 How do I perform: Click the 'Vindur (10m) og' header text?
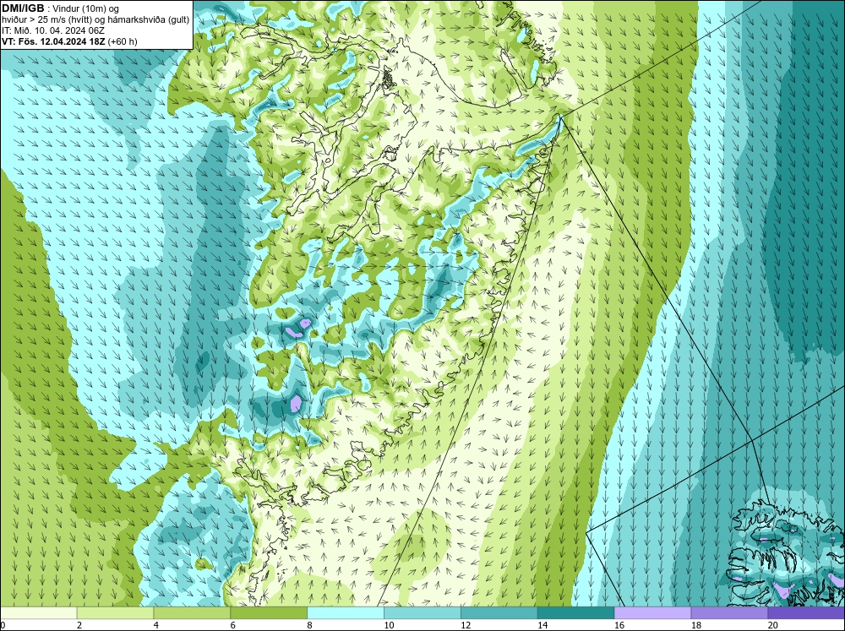tap(85, 8)
